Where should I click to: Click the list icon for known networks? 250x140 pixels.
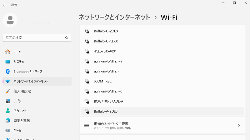[87, 126]
